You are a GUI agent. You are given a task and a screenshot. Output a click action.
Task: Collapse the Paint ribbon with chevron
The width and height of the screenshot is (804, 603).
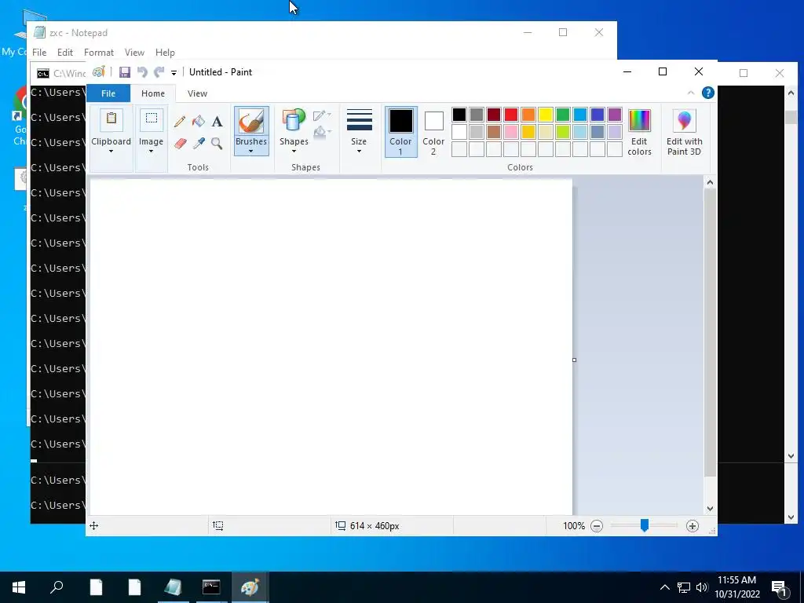tap(691, 93)
